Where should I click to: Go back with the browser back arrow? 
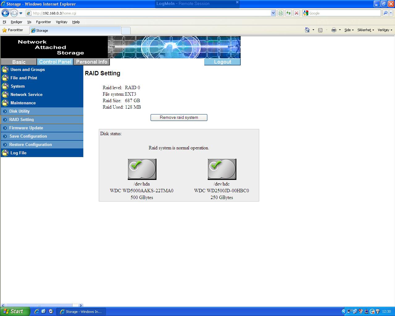pyautogui.click(x=5, y=13)
